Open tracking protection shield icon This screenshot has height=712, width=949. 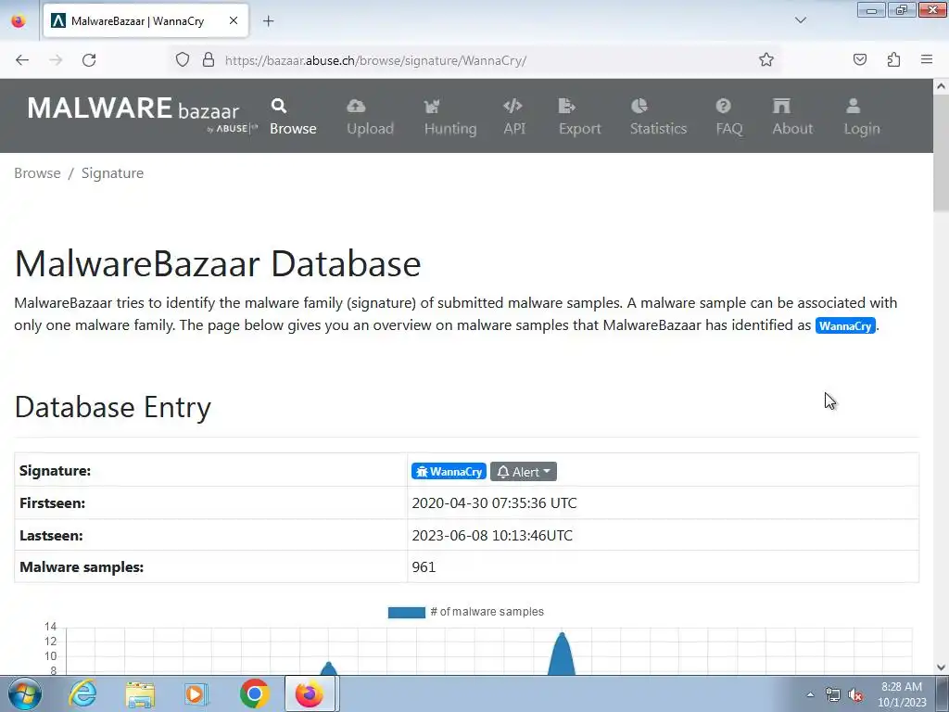pos(183,60)
